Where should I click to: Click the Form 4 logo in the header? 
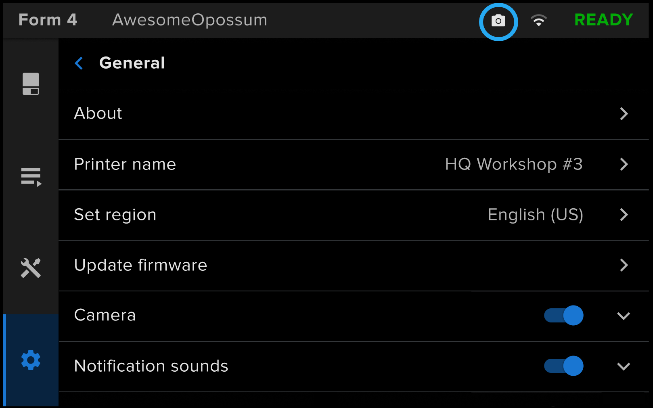coord(48,20)
